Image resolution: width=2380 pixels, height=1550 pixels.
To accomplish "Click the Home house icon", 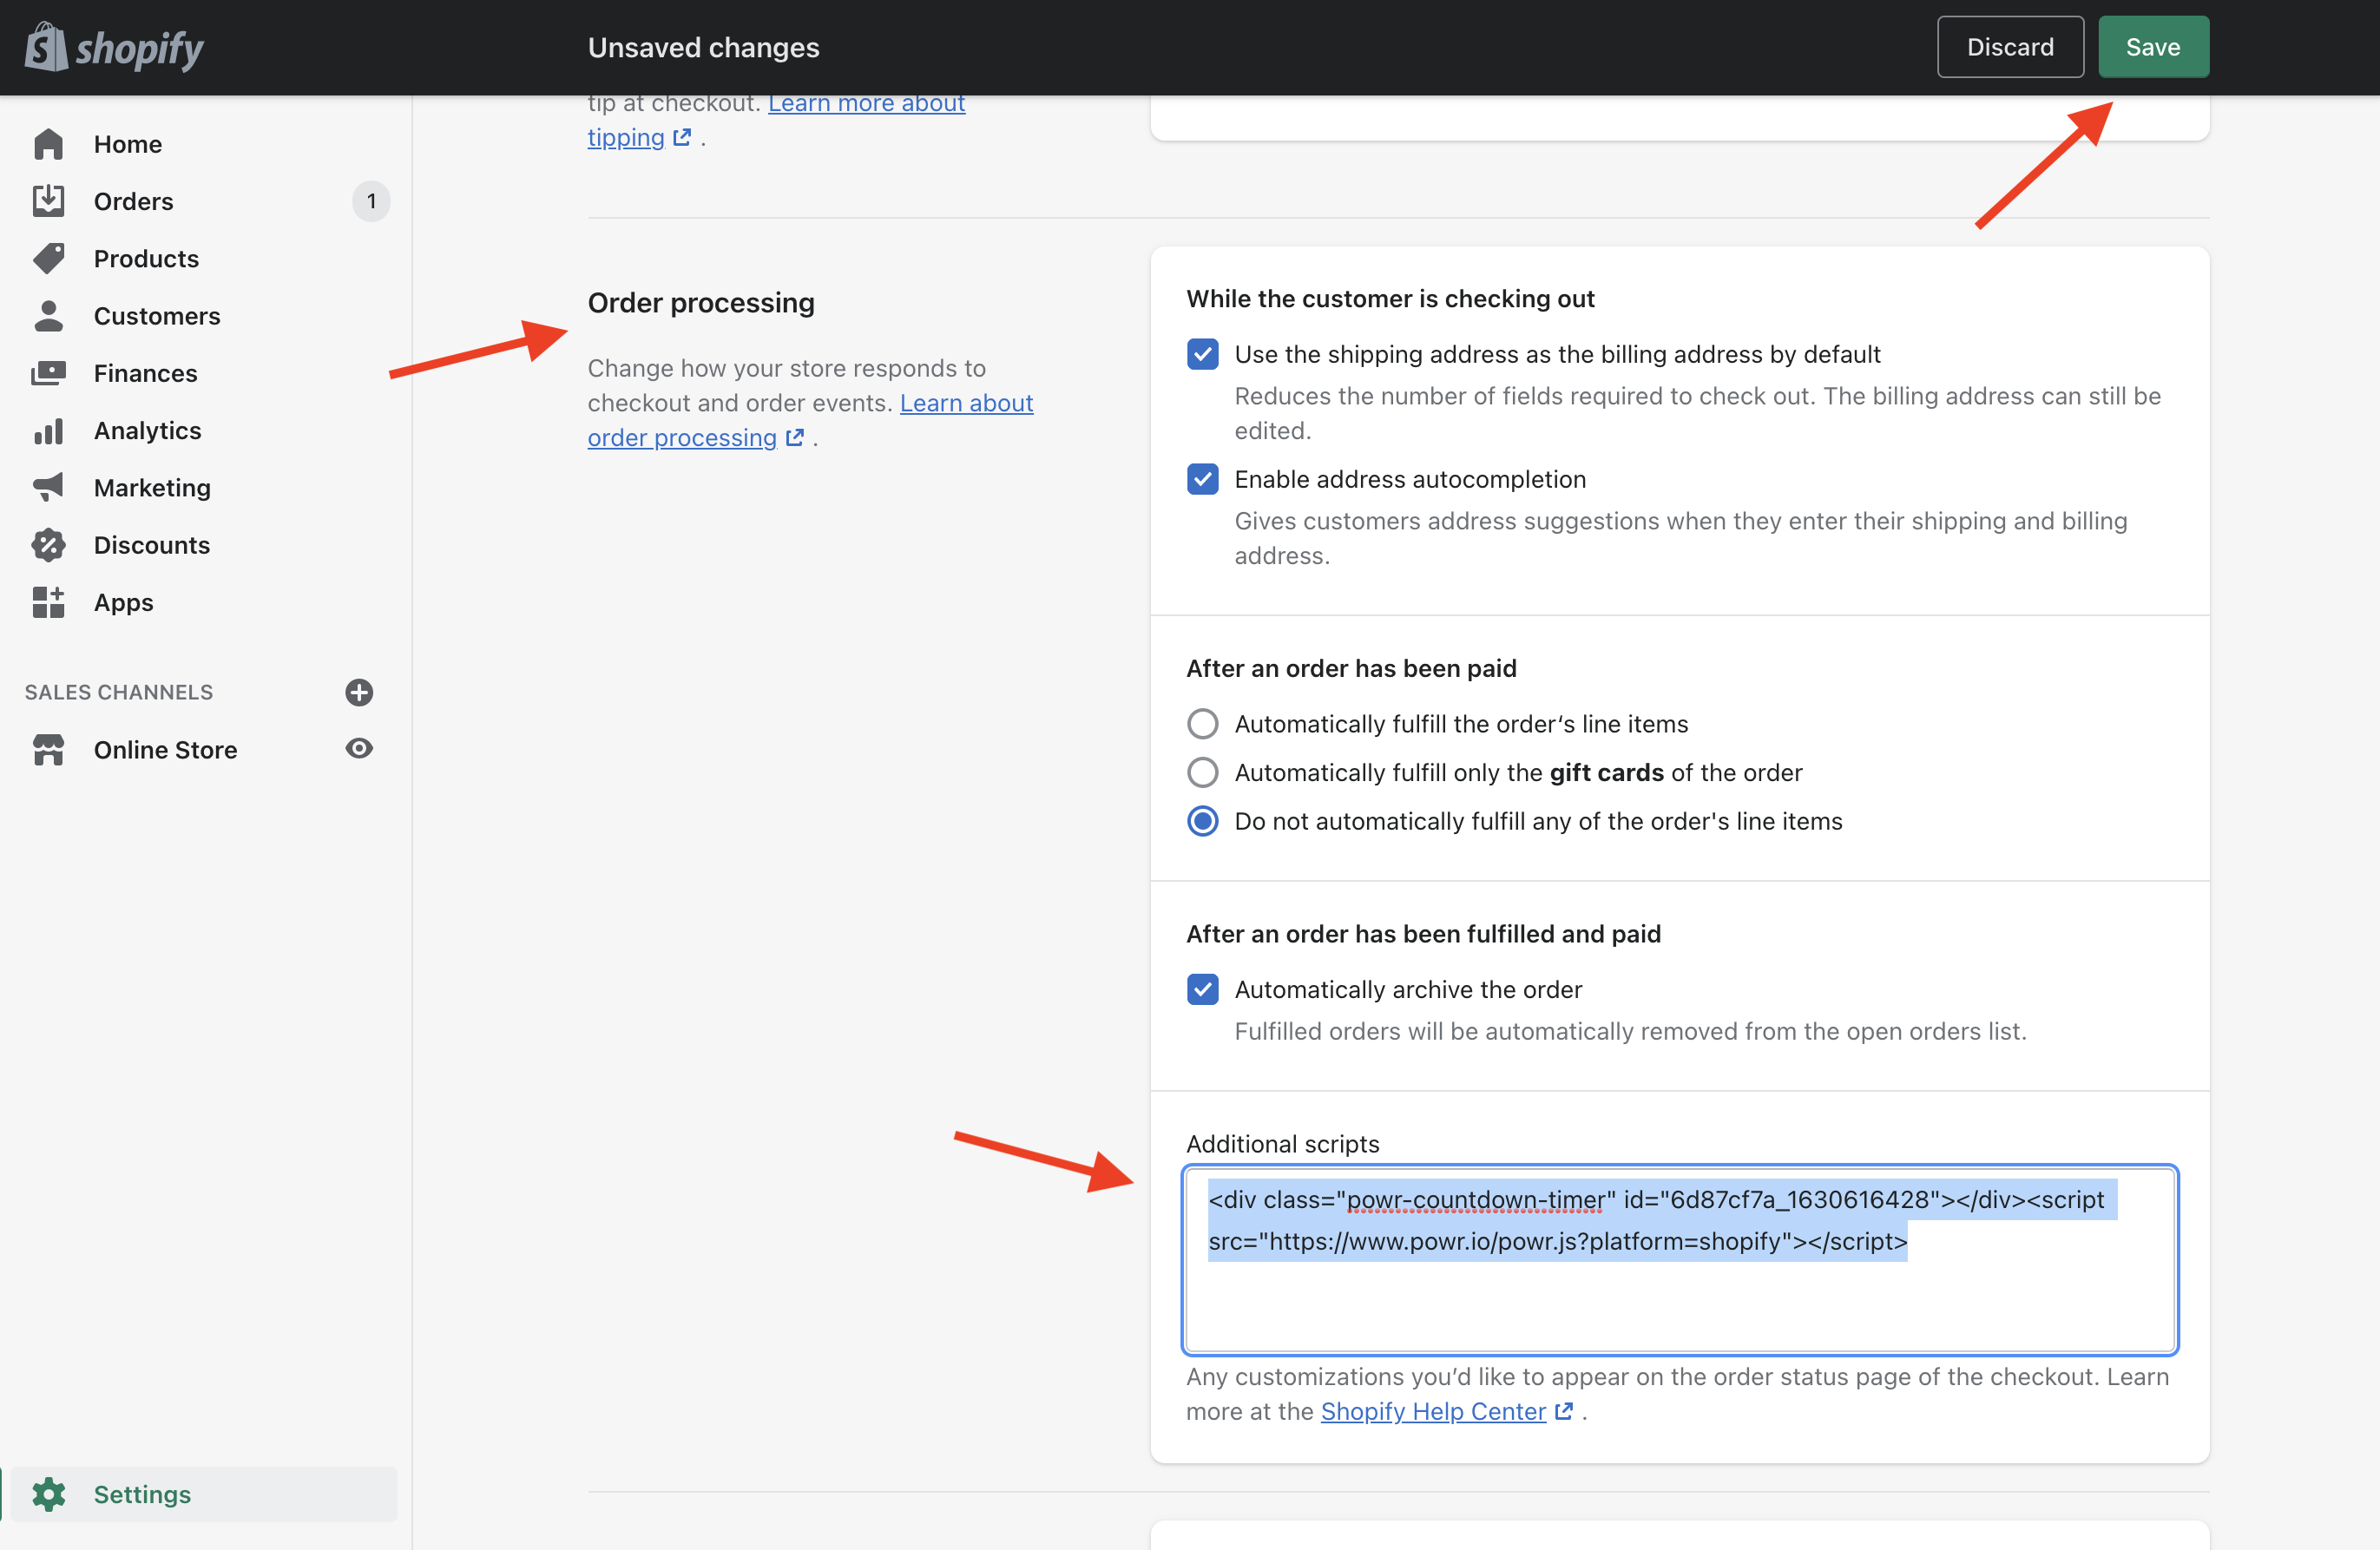I will tap(48, 144).
